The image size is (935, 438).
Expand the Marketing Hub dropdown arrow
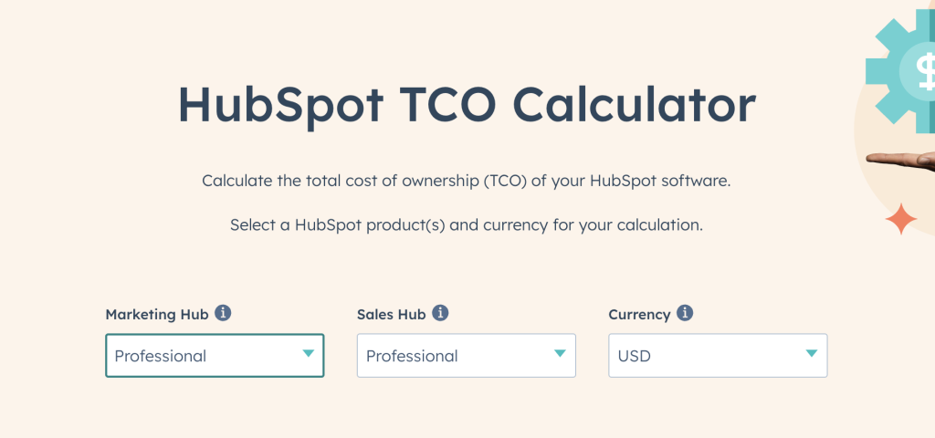point(308,355)
